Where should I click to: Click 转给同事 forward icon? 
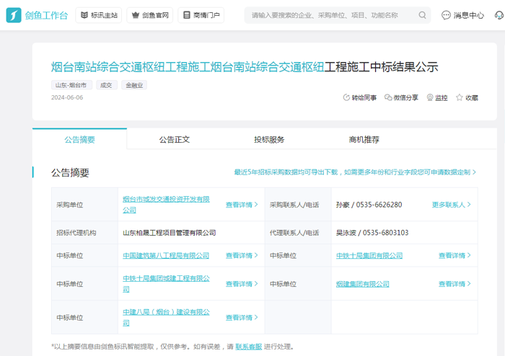346,98
